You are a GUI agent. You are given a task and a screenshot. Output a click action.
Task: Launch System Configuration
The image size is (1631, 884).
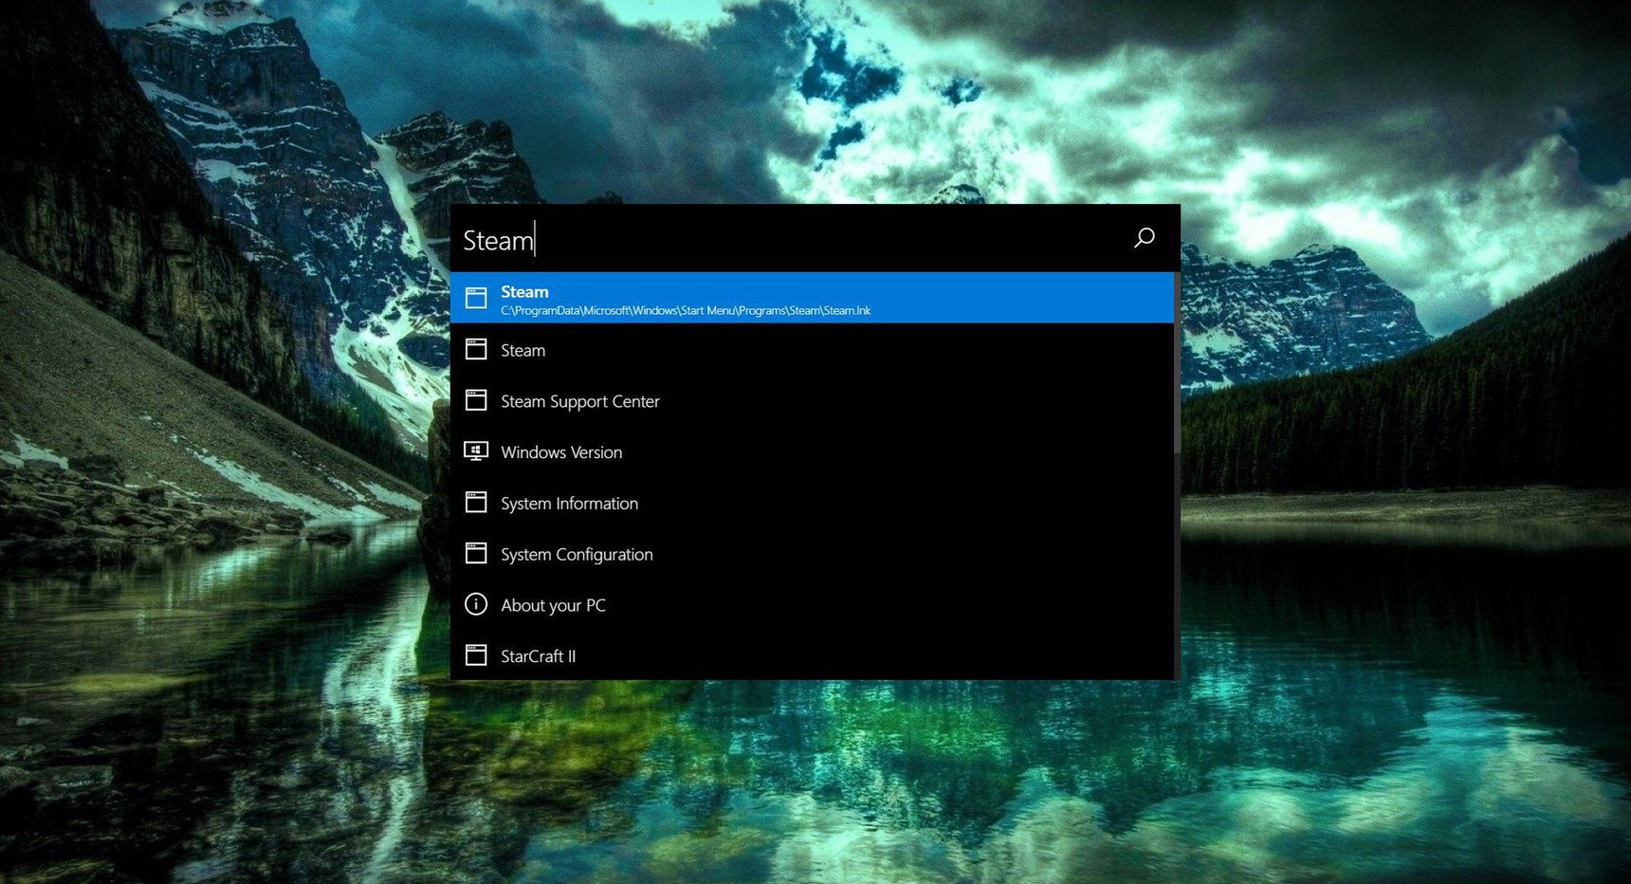[812, 555]
